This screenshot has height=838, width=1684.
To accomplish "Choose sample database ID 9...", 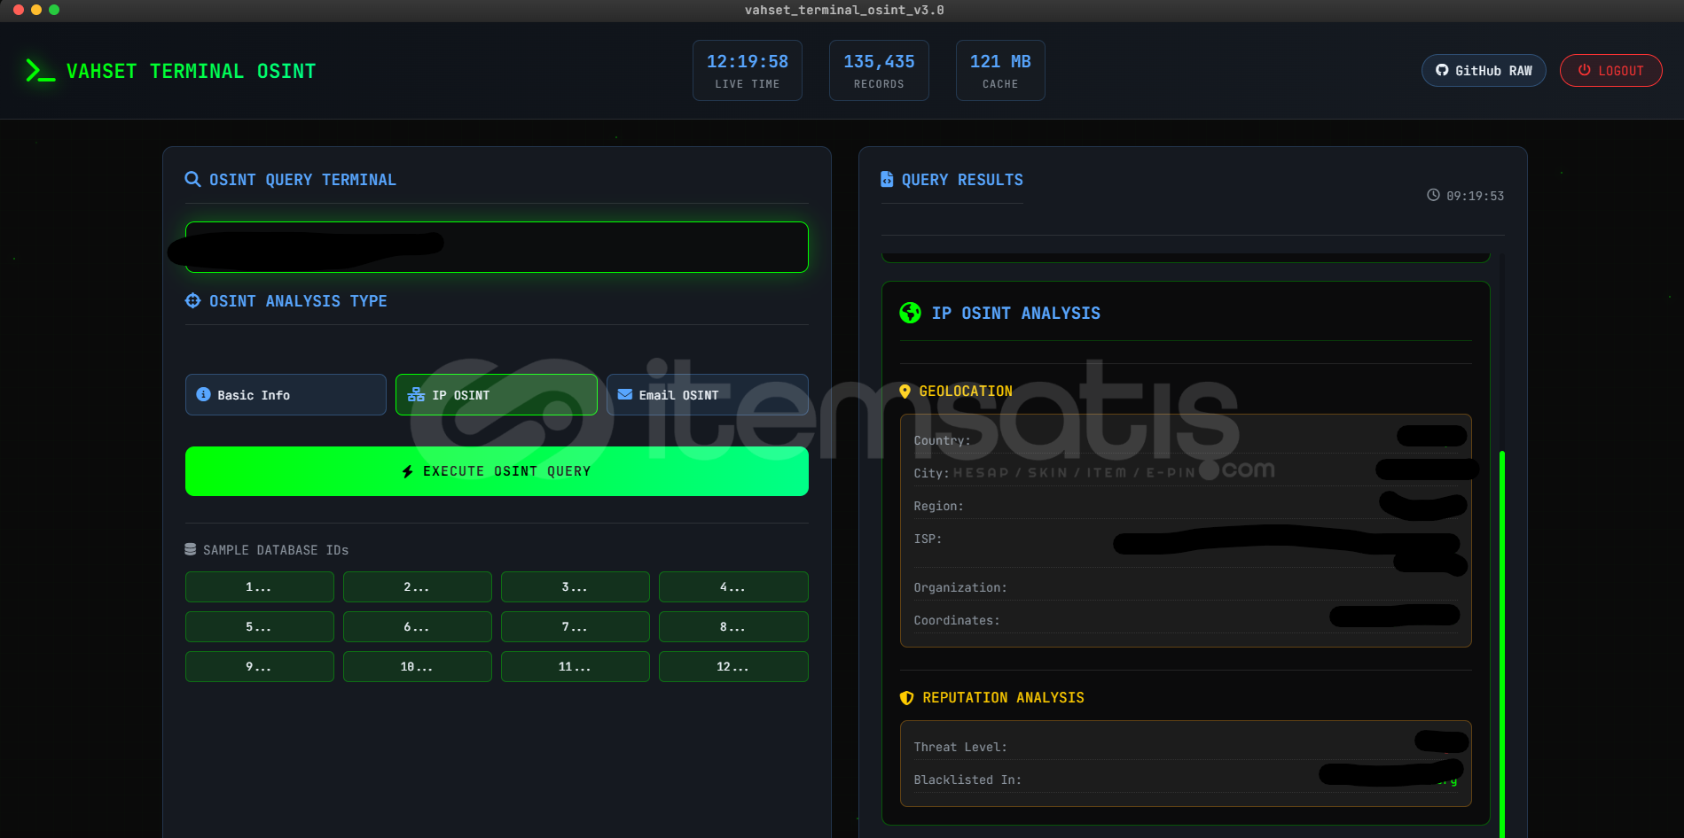I will 260,666.
